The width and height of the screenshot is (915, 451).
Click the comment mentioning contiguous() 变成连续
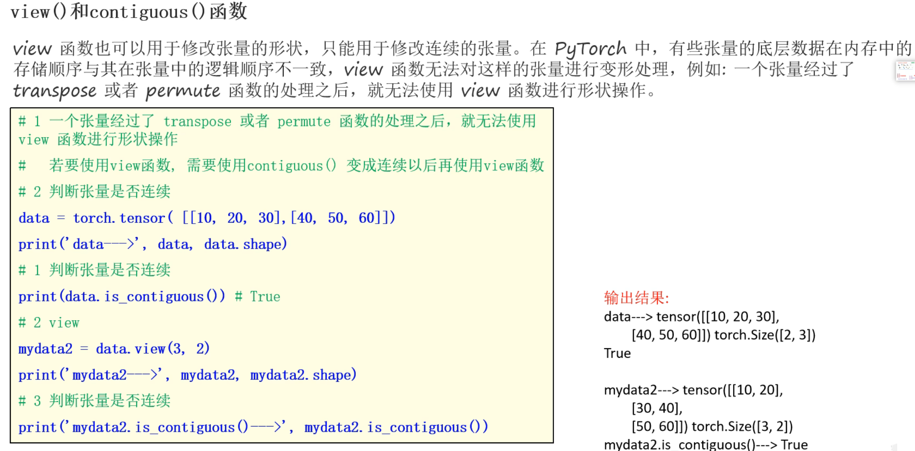click(x=281, y=166)
